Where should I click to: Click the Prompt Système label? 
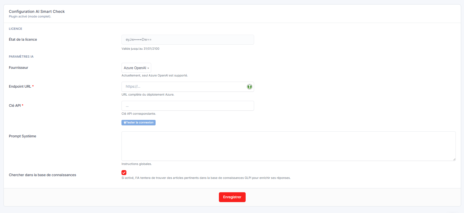pyautogui.click(x=22, y=136)
